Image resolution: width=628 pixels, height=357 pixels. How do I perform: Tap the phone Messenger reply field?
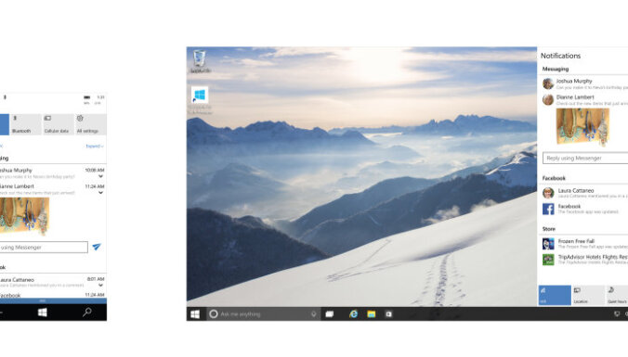coord(44,247)
